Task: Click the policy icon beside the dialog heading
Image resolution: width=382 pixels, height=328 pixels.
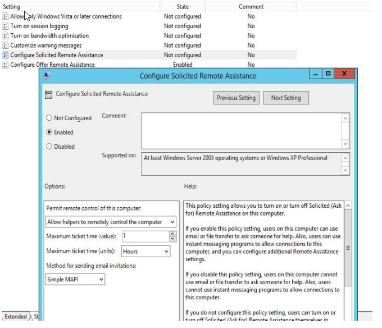Action: coord(48,94)
